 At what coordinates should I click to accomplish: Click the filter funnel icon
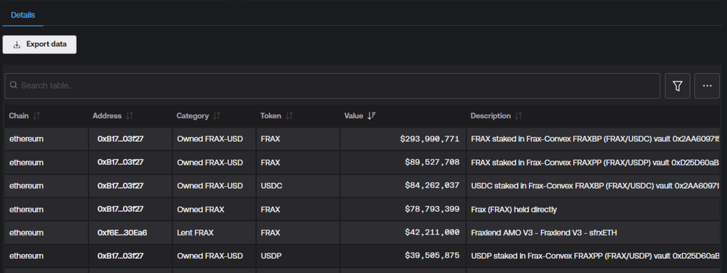click(x=677, y=86)
